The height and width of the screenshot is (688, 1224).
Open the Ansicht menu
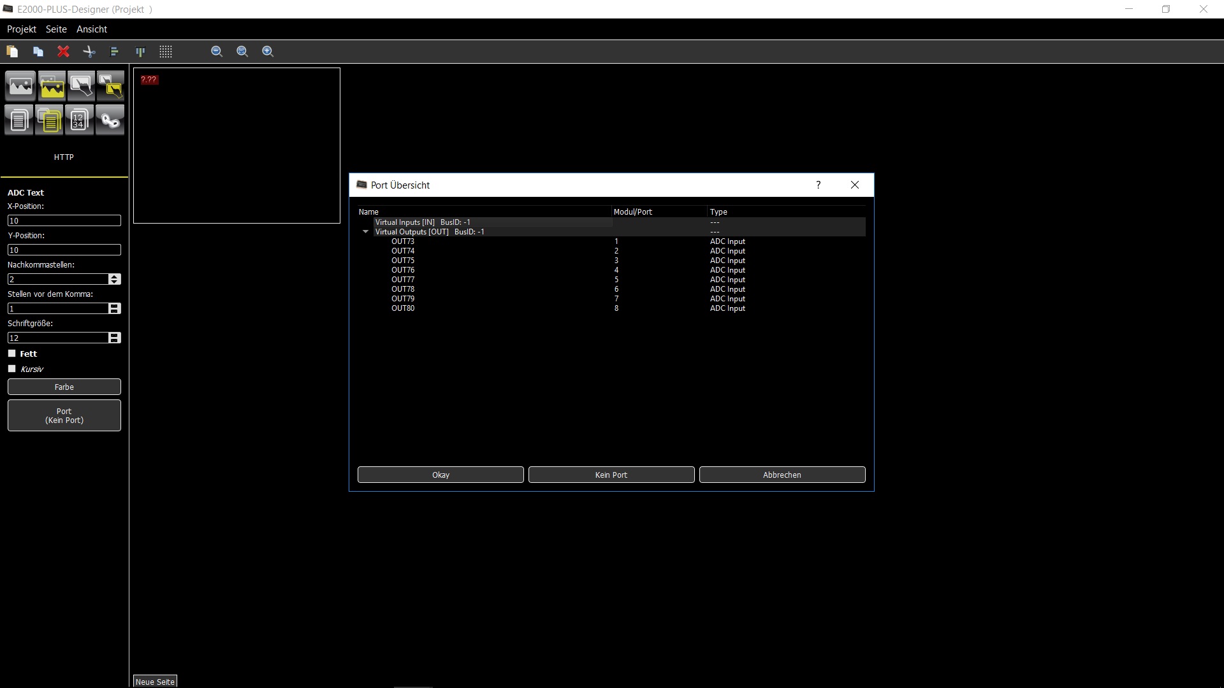click(x=92, y=29)
